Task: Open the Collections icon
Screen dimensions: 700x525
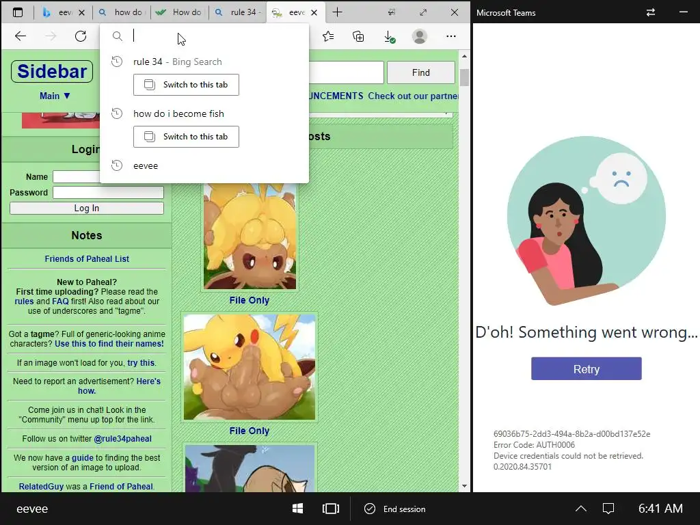Action: (358, 36)
